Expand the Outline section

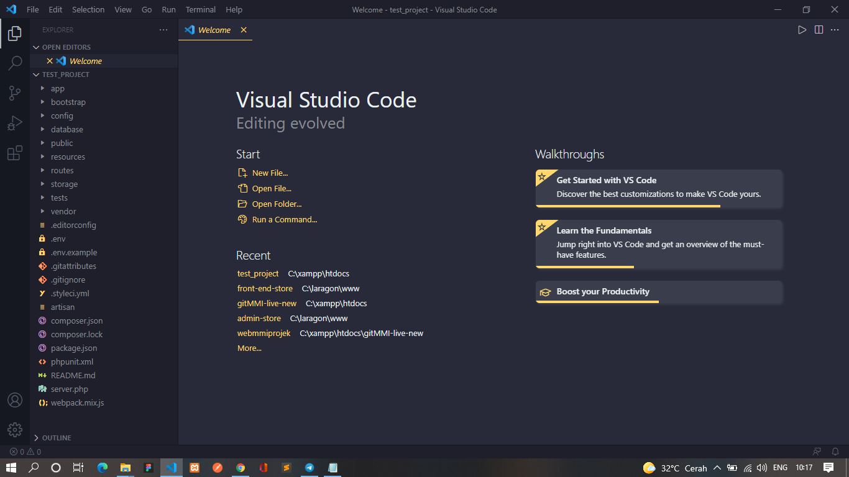point(104,438)
